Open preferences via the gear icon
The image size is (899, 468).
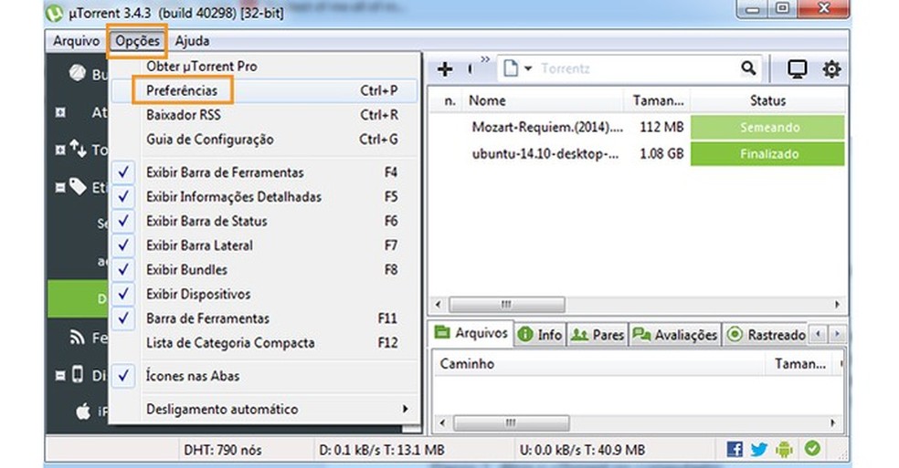point(831,69)
